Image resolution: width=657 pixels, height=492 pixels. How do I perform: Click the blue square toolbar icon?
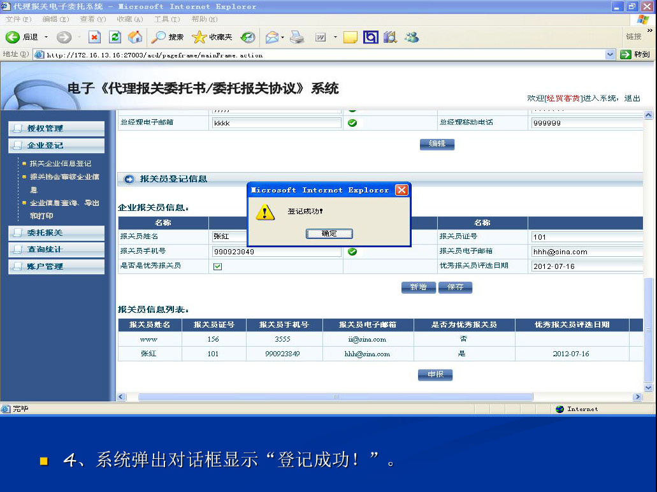[x=370, y=38]
